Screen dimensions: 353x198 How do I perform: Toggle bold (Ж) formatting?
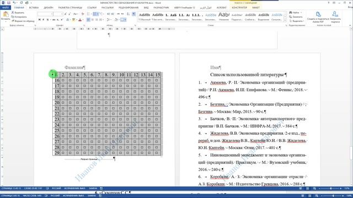(39, 20)
